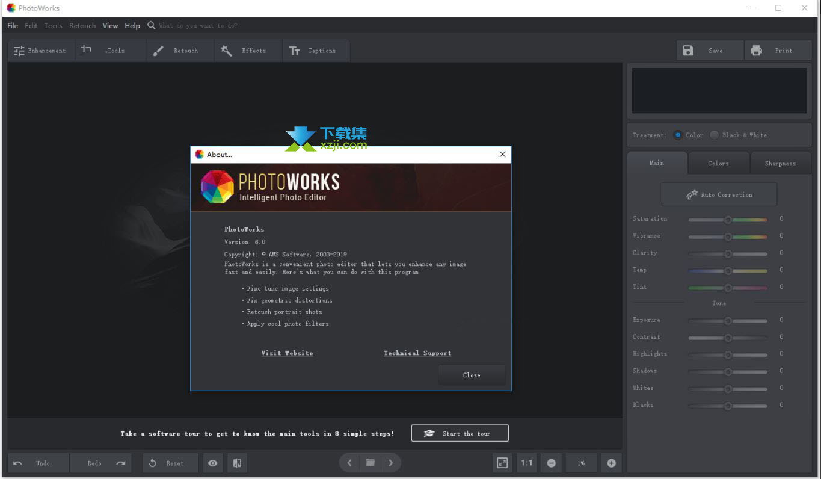Select the Color treatment option
This screenshot has width=821, height=479.
click(x=687, y=135)
